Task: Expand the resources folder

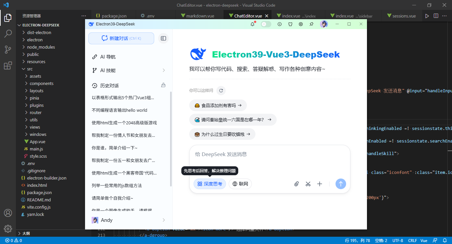Action: (36, 61)
